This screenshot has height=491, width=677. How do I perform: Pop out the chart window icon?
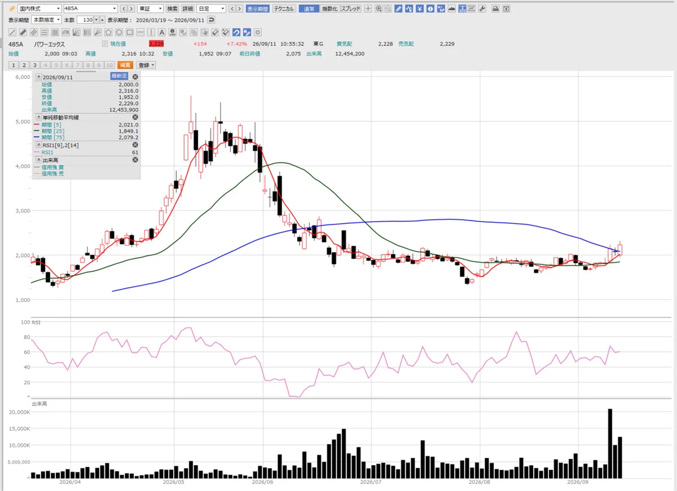506,9
